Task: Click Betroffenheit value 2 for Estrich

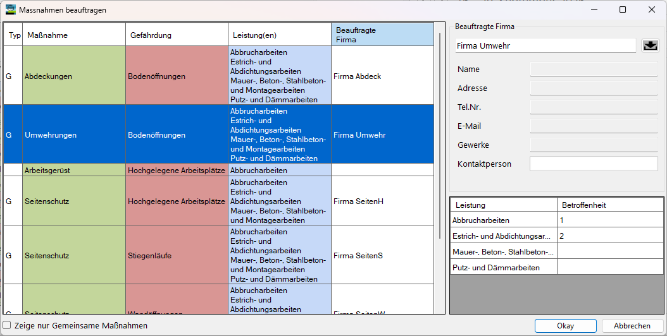Action: point(610,236)
